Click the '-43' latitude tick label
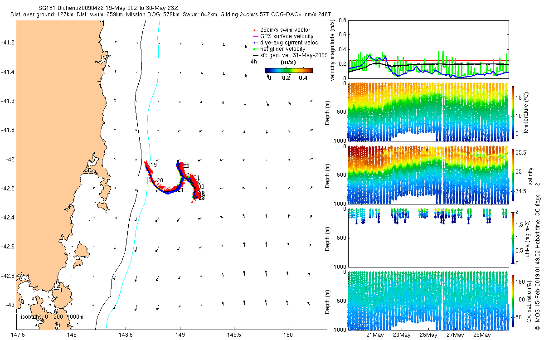Viewport: 544px width, 340px height. point(10,305)
